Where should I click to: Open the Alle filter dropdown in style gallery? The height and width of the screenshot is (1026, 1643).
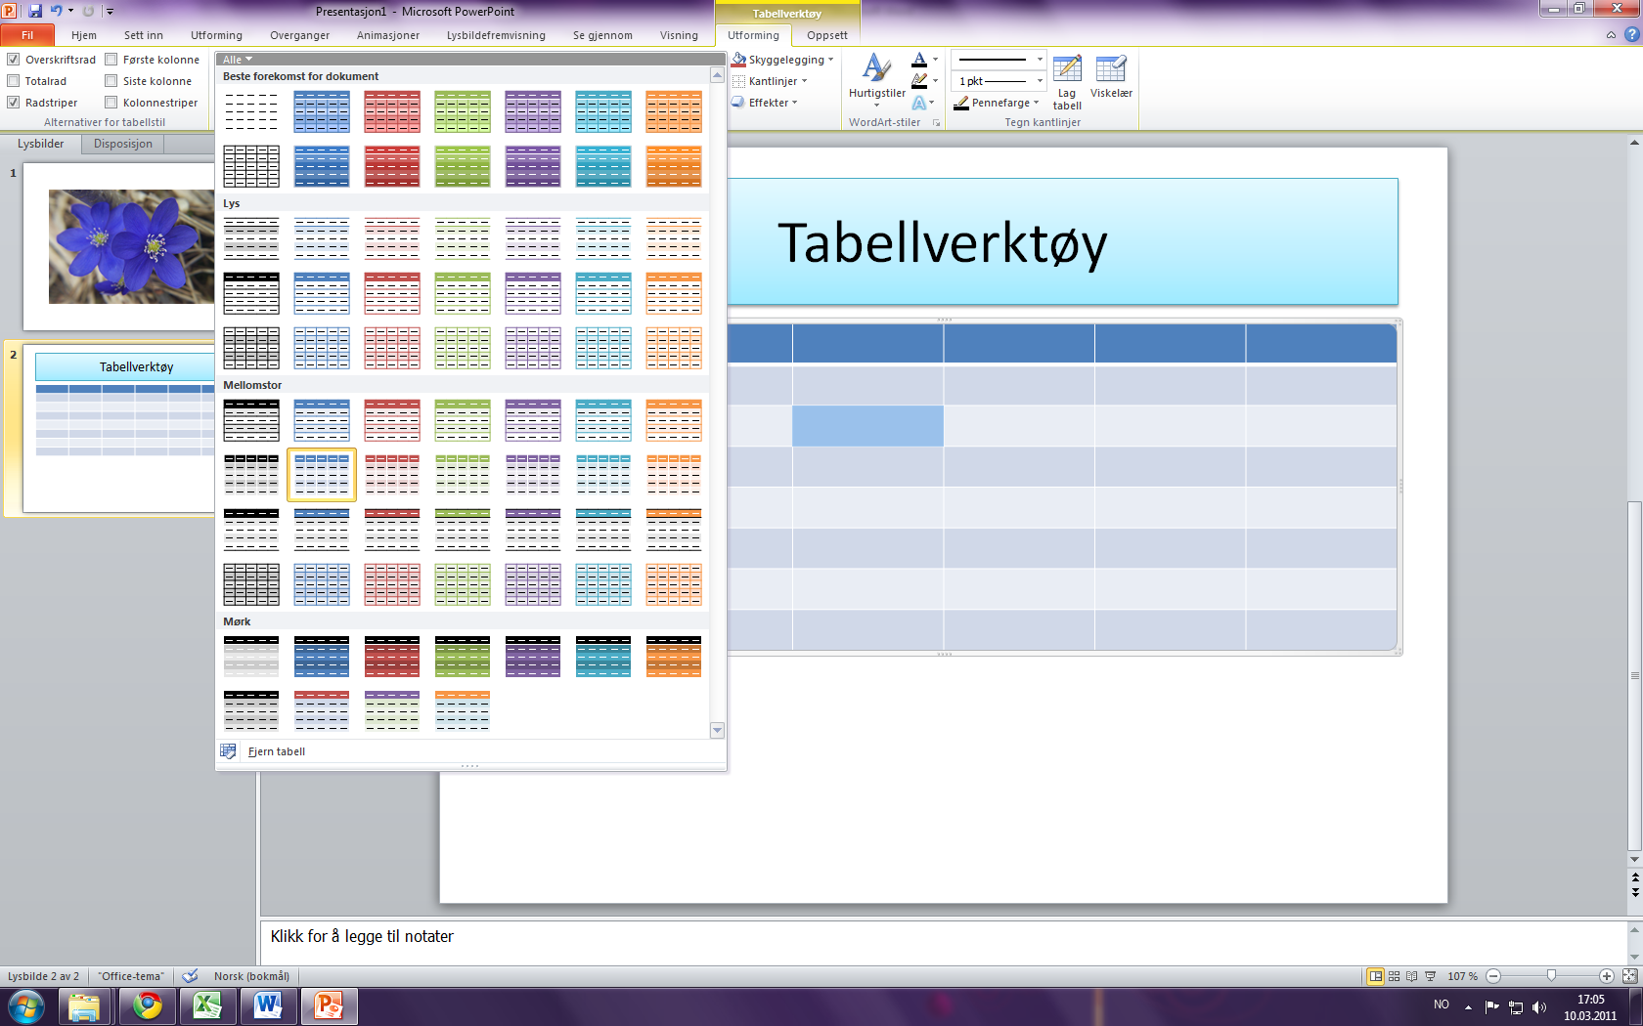pyautogui.click(x=238, y=60)
